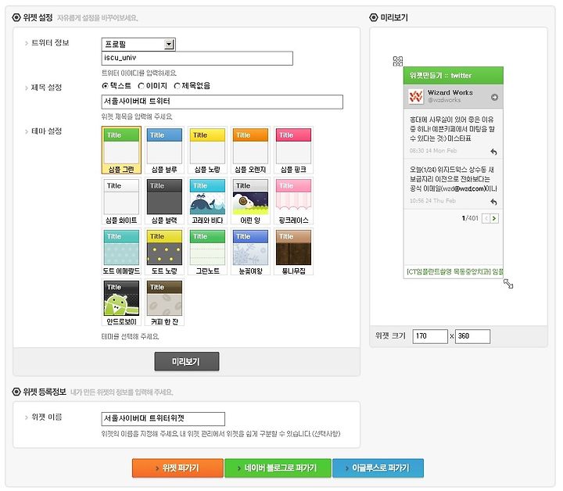Click the Wizard Works profile avatar

[416, 96]
